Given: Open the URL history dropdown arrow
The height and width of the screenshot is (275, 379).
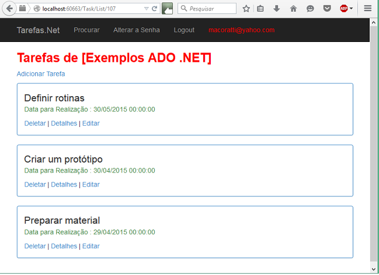Looking at the screenshot, I should (x=146, y=9).
